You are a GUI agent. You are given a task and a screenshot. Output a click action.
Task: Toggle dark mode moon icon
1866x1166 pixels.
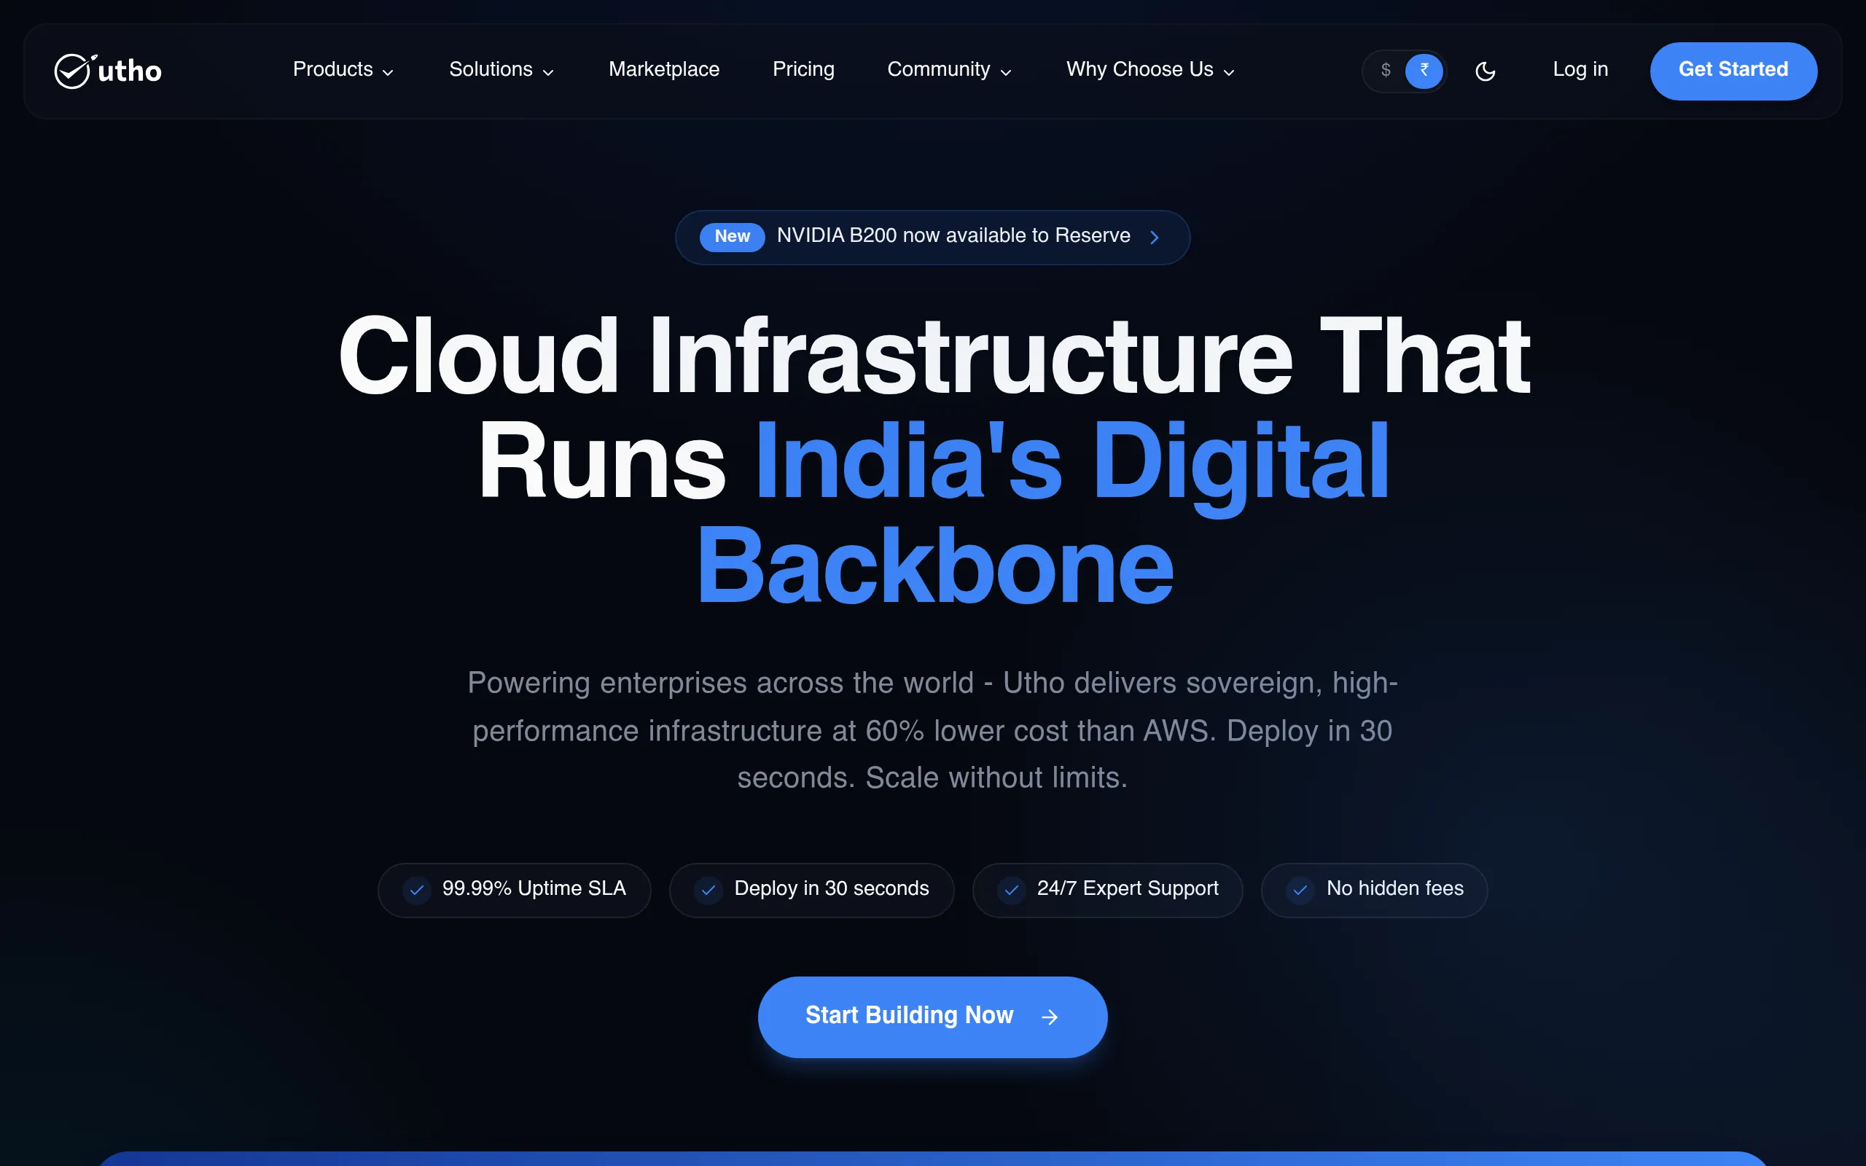click(1485, 71)
